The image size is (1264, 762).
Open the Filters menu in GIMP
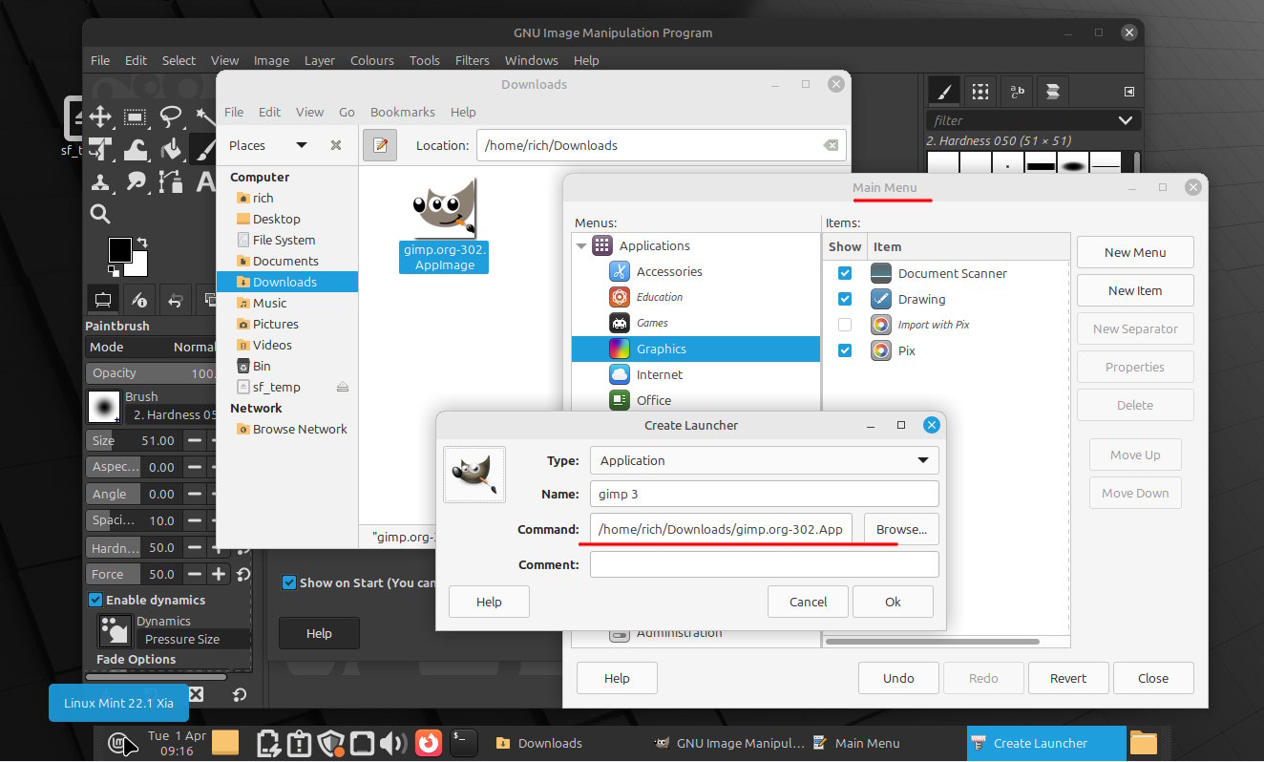point(473,60)
